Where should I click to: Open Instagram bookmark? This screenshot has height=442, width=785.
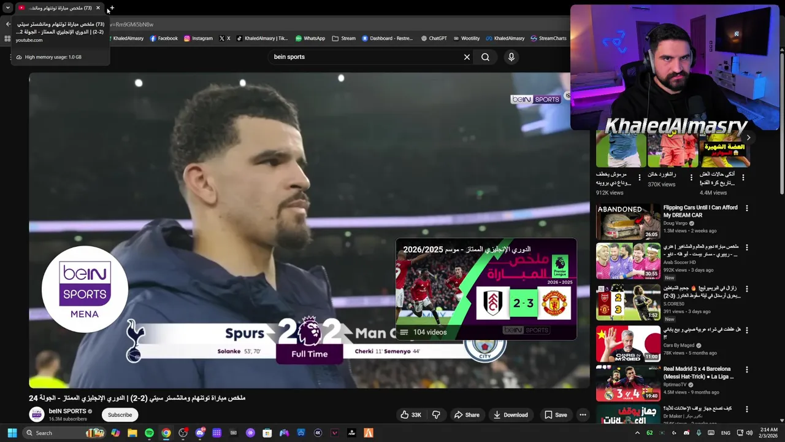[198, 38]
